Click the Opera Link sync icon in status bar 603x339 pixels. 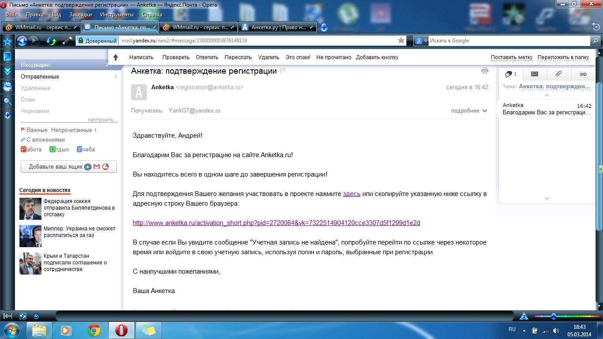(x=23, y=316)
